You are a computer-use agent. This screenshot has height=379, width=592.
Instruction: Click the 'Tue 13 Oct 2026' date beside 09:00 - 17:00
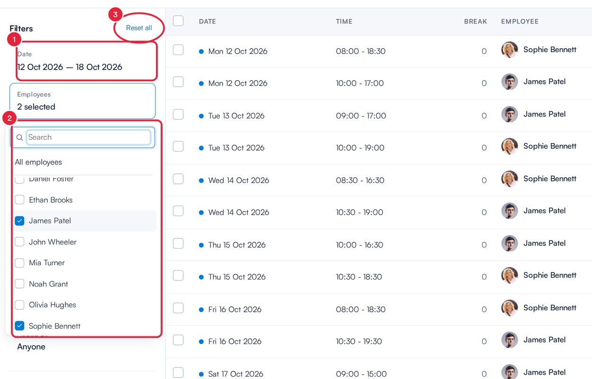(236, 116)
